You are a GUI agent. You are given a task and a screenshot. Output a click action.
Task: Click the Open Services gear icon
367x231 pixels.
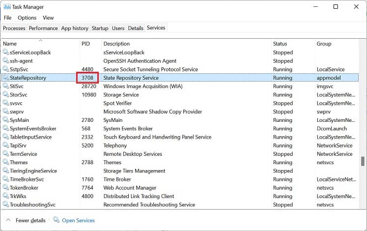(x=56, y=220)
